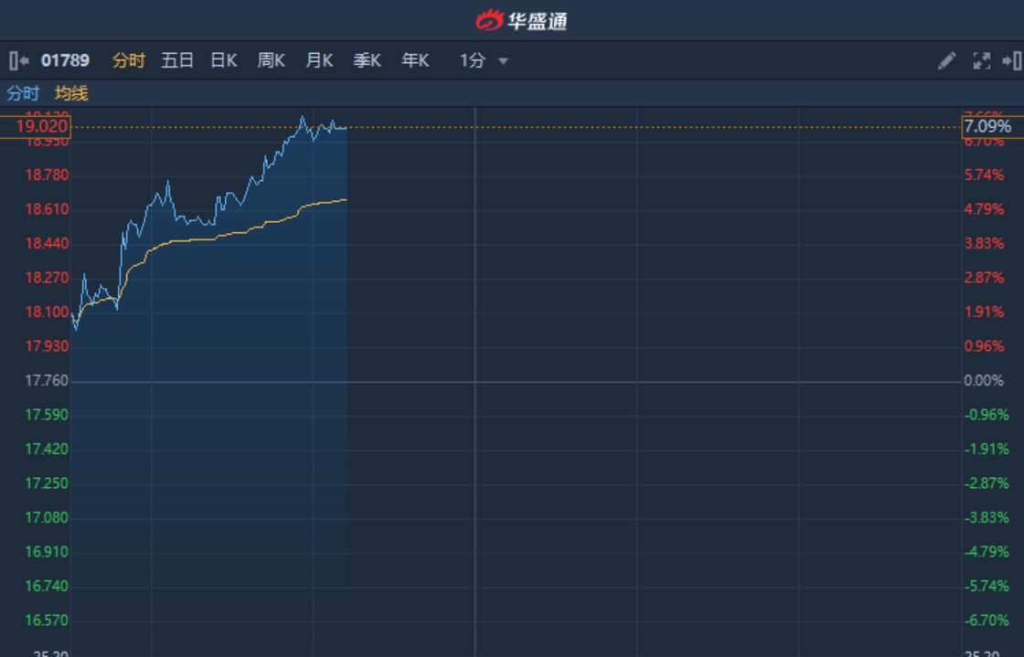The height and width of the screenshot is (657, 1024).
Task: Switch to the 五日 five-day view
Action: click(177, 61)
